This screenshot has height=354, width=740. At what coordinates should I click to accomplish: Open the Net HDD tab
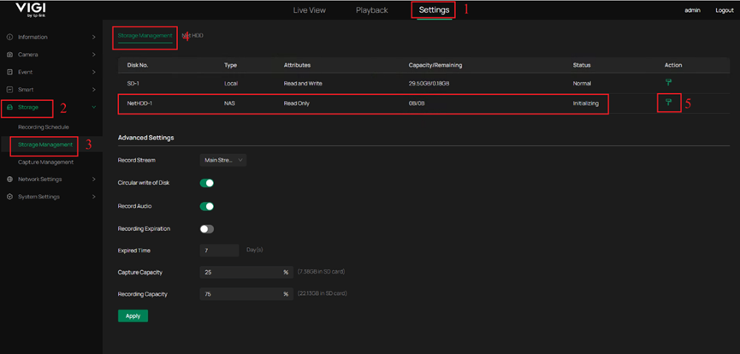(x=194, y=36)
